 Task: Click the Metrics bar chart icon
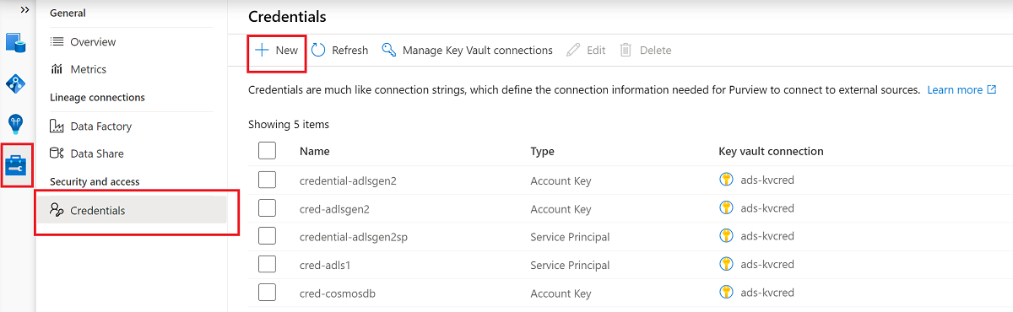click(57, 69)
